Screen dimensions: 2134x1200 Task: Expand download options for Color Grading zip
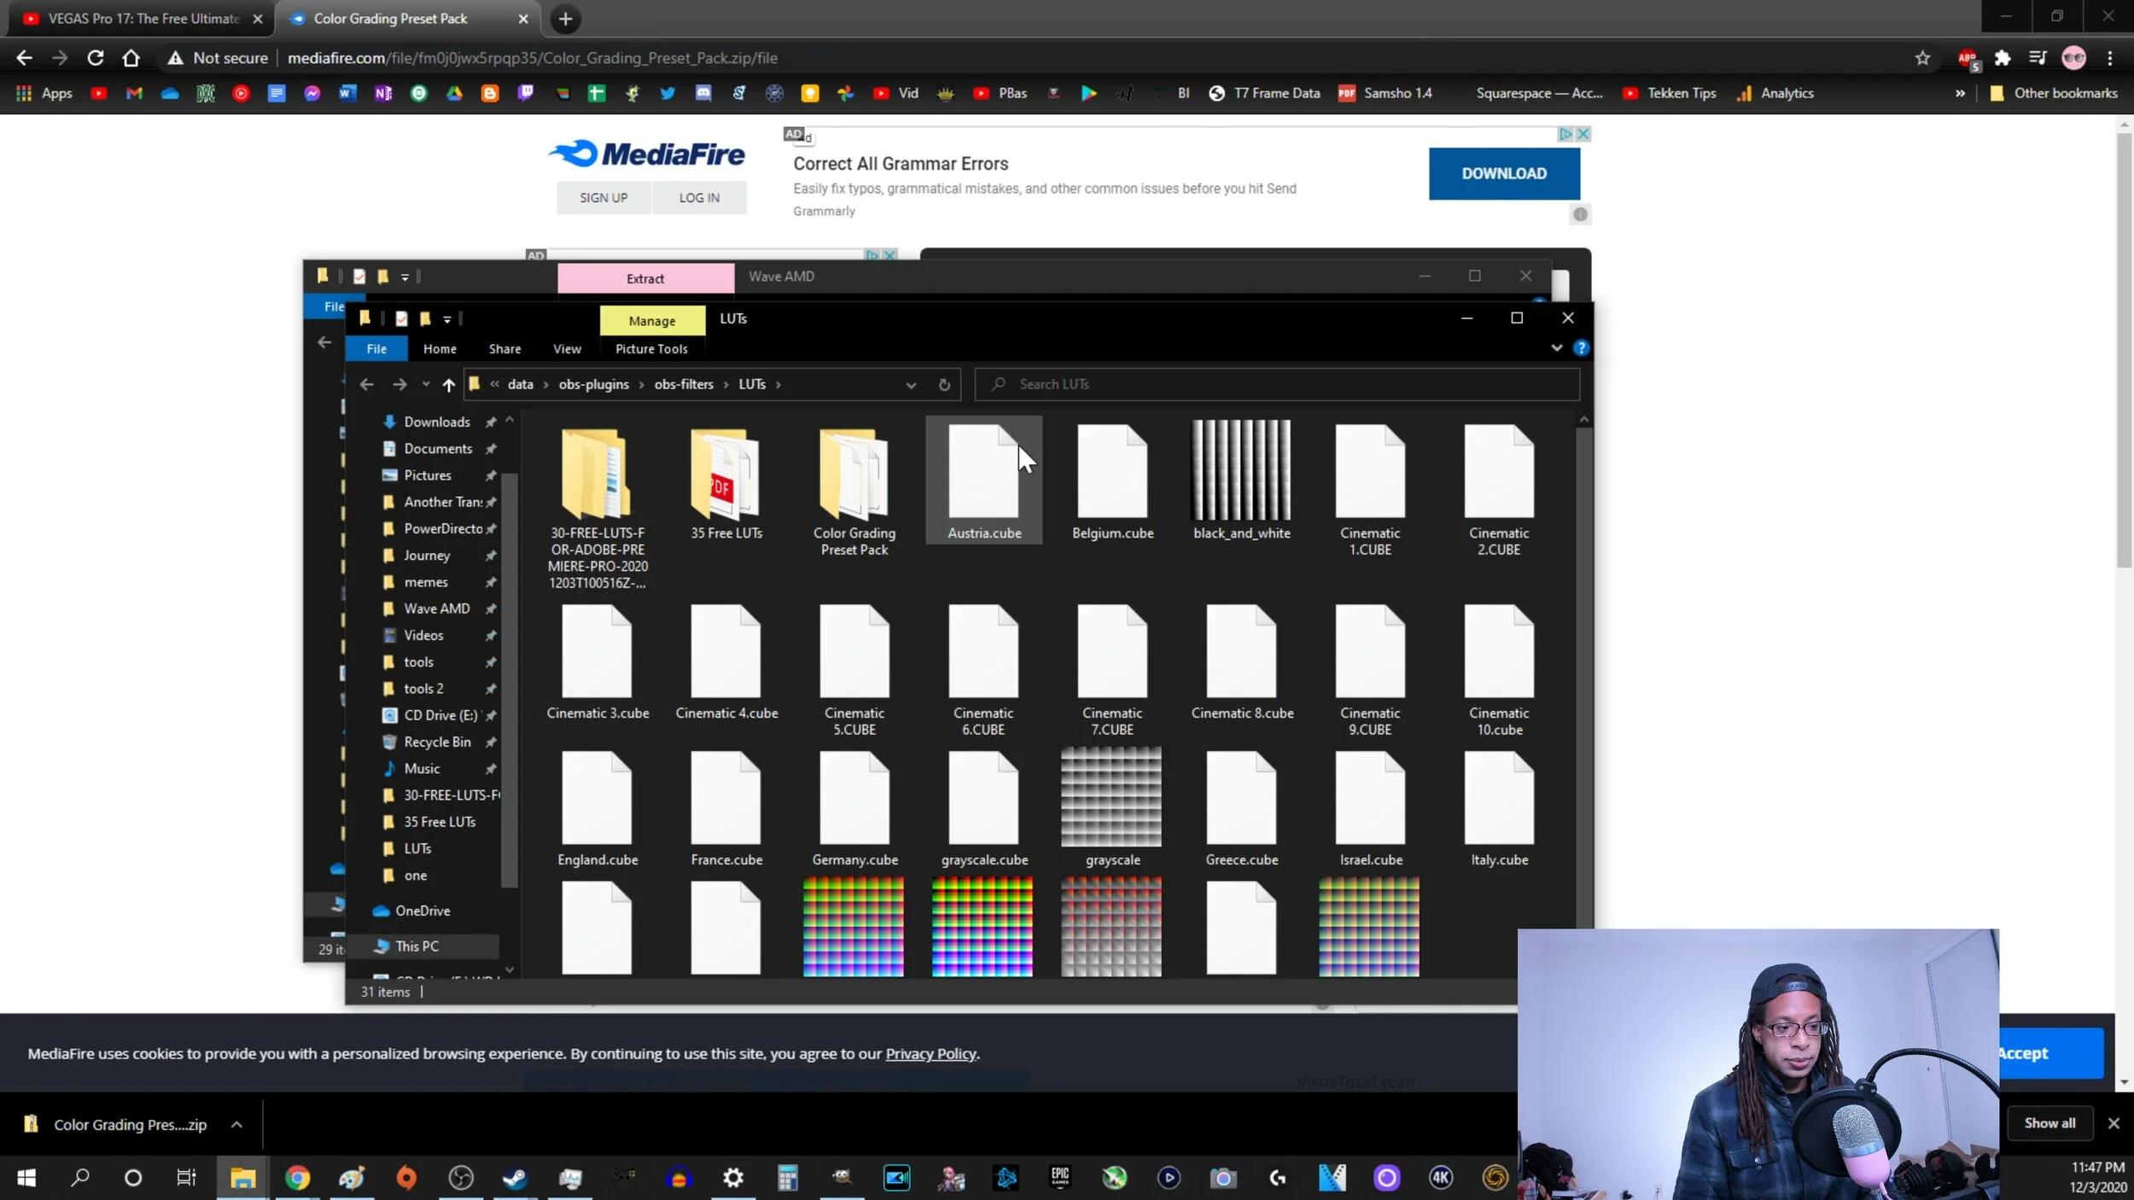pos(236,1125)
